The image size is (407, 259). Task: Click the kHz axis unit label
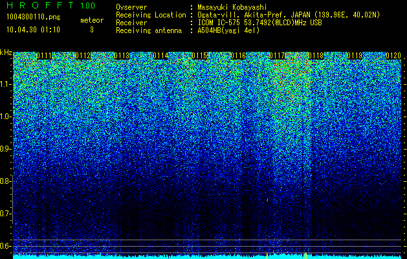point(6,52)
